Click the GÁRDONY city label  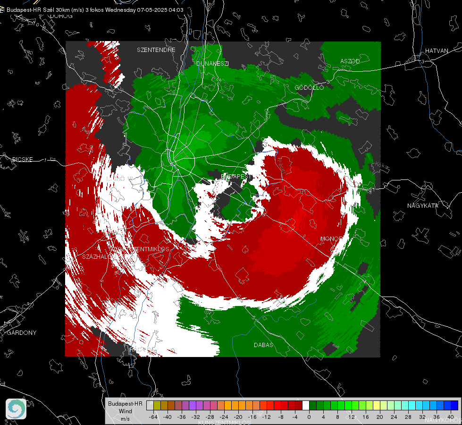(22, 333)
